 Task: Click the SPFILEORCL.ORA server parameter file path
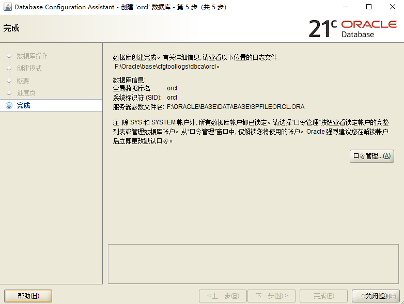(236, 107)
